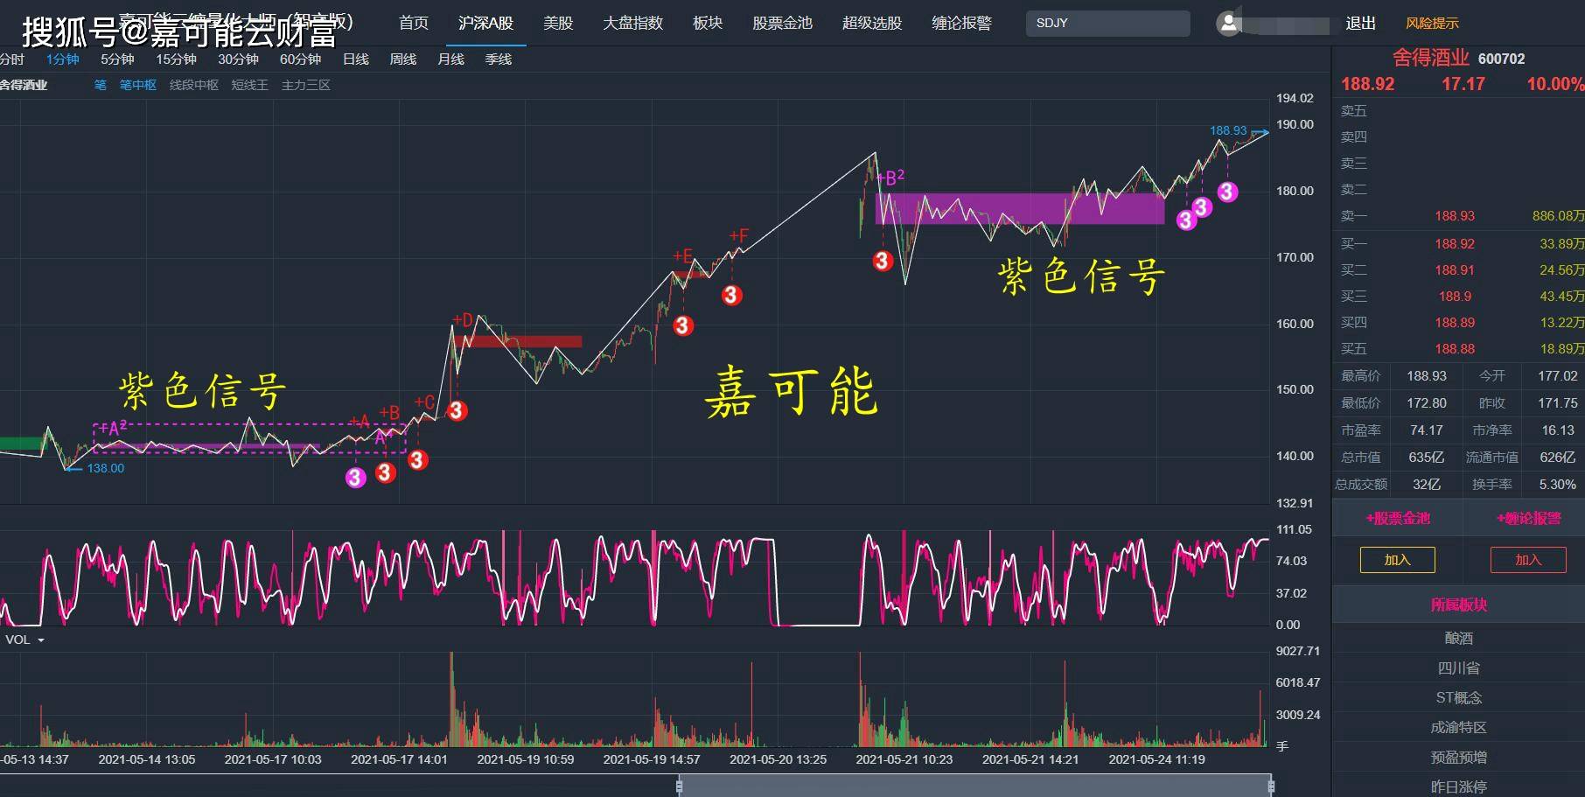Switch chart to 月线
The height and width of the screenshot is (797, 1585).
pyautogui.click(x=450, y=59)
